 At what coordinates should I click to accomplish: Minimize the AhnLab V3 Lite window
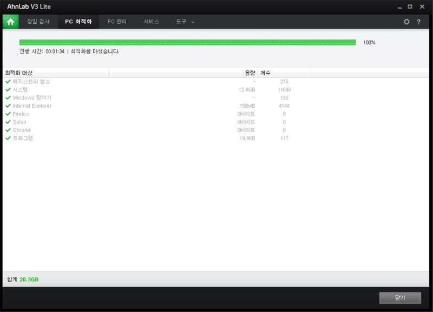pos(399,7)
